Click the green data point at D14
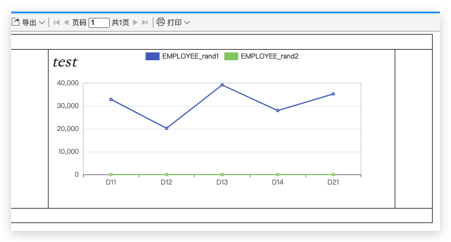The height and width of the screenshot is (242, 451). click(x=278, y=175)
